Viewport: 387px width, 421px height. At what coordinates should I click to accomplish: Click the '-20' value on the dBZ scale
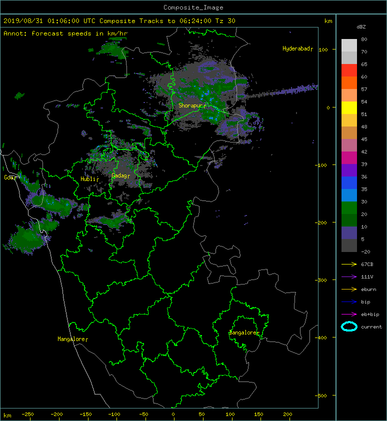(365, 252)
